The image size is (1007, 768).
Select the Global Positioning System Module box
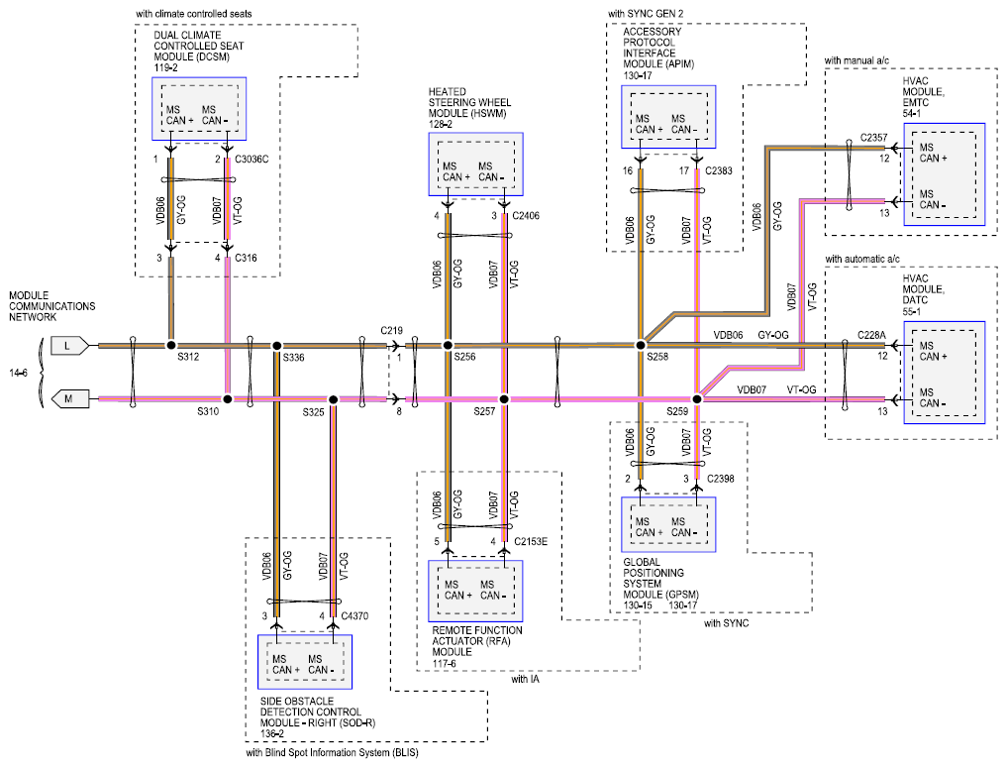tap(668, 521)
